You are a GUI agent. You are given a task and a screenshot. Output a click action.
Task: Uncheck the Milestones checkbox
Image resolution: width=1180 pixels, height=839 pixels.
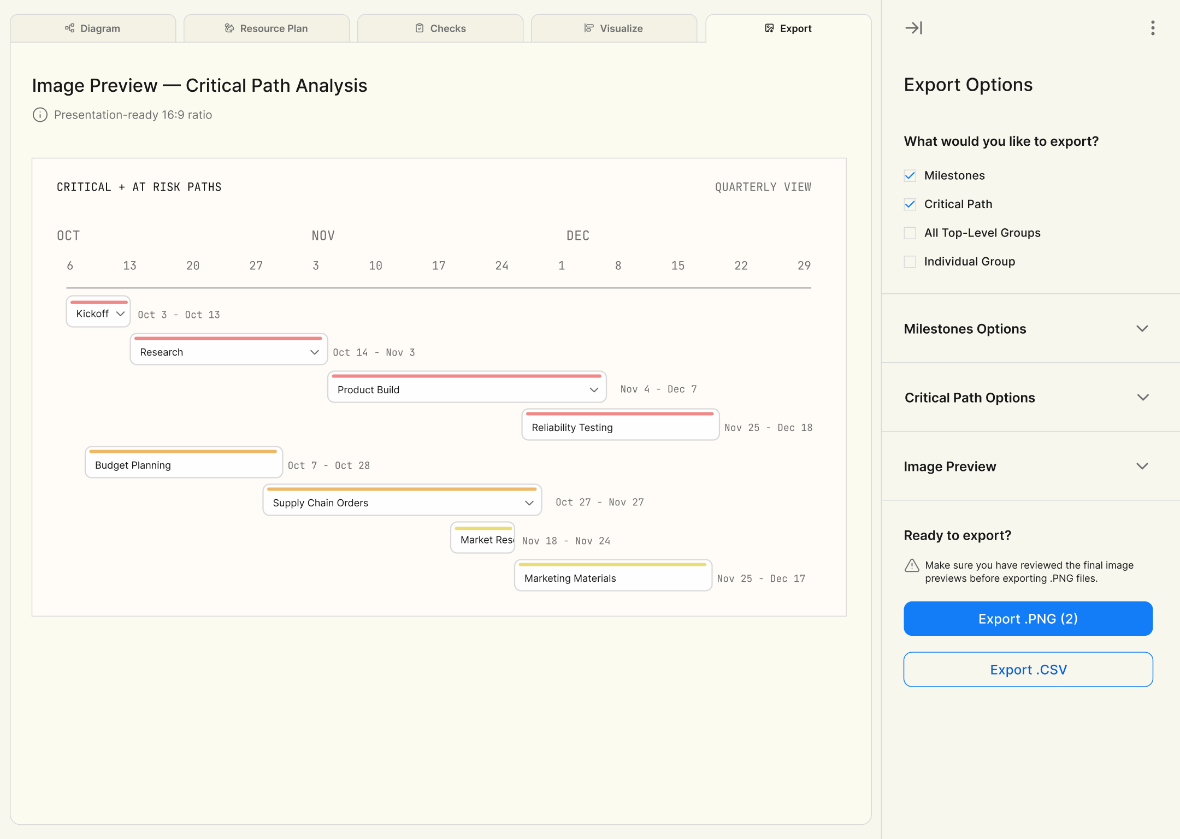click(x=910, y=175)
